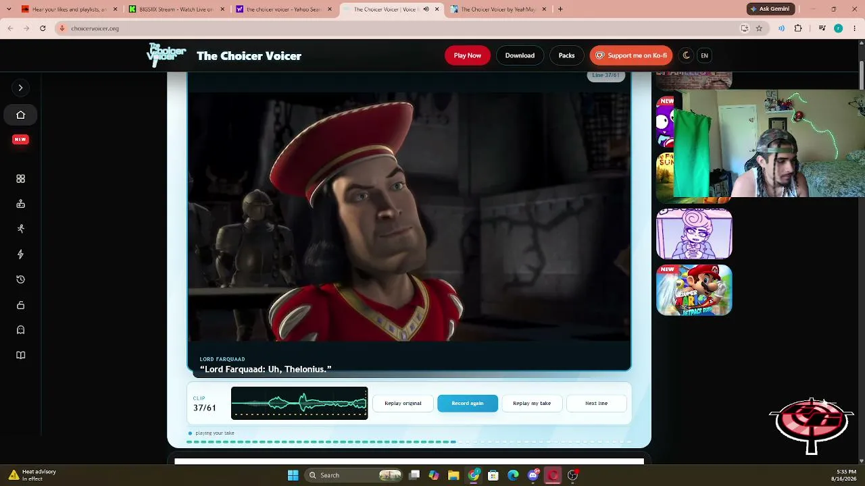Image resolution: width=865 pixels, height=486 pixels.
Task: Replay my take
Action: tap(532, 403)
